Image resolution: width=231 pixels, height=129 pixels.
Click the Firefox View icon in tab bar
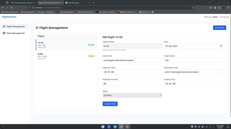pyautogui.click(x=7, y=3)
